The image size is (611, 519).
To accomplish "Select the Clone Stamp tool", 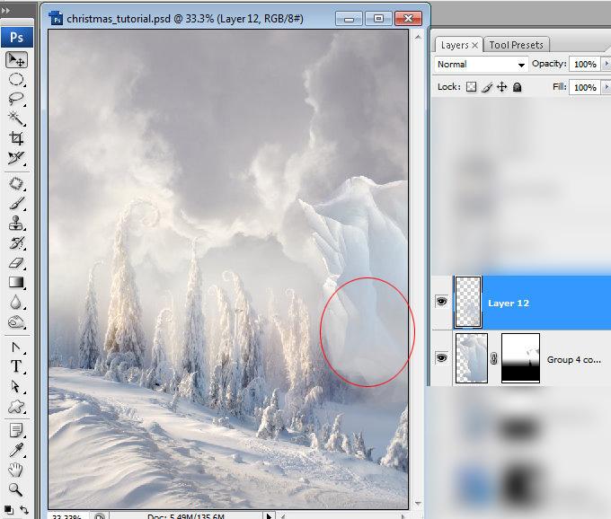I will coord(16,223).
